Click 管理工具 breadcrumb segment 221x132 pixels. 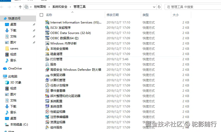(x=80, y=7)
